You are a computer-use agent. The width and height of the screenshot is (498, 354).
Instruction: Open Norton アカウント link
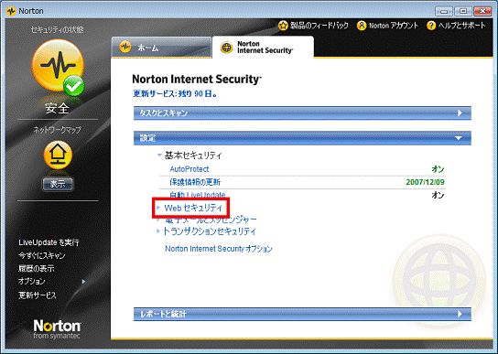pos(394,26)
